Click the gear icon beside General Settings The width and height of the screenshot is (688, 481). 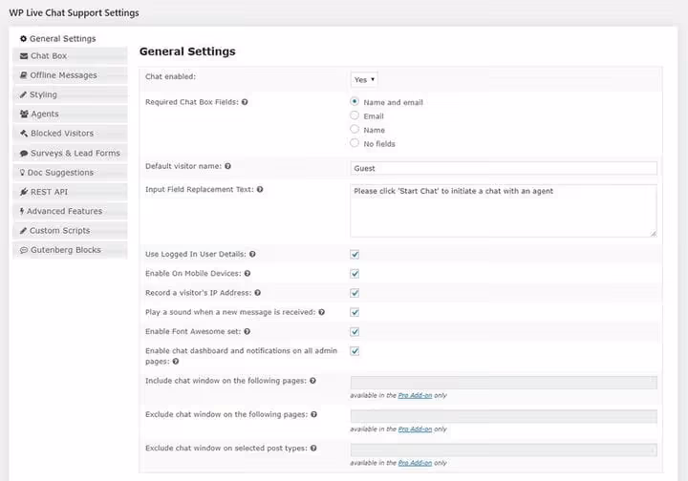[23, 38]
